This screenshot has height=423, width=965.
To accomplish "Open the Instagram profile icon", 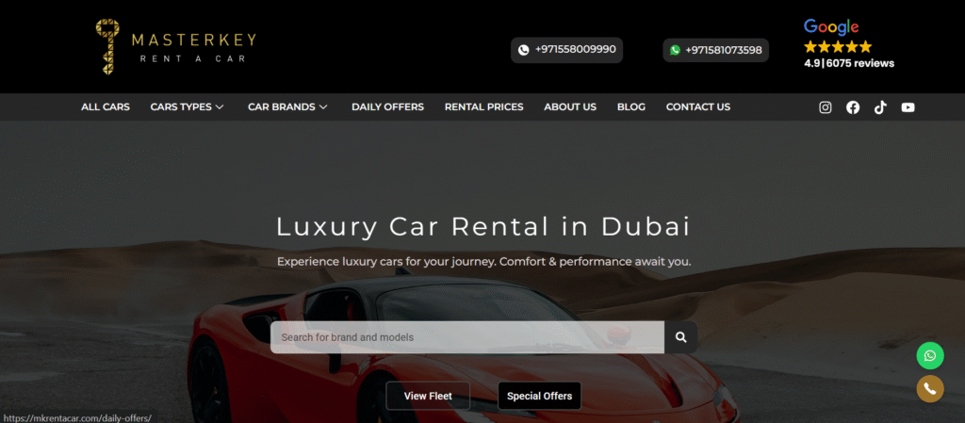I will (x=826, y=107).
